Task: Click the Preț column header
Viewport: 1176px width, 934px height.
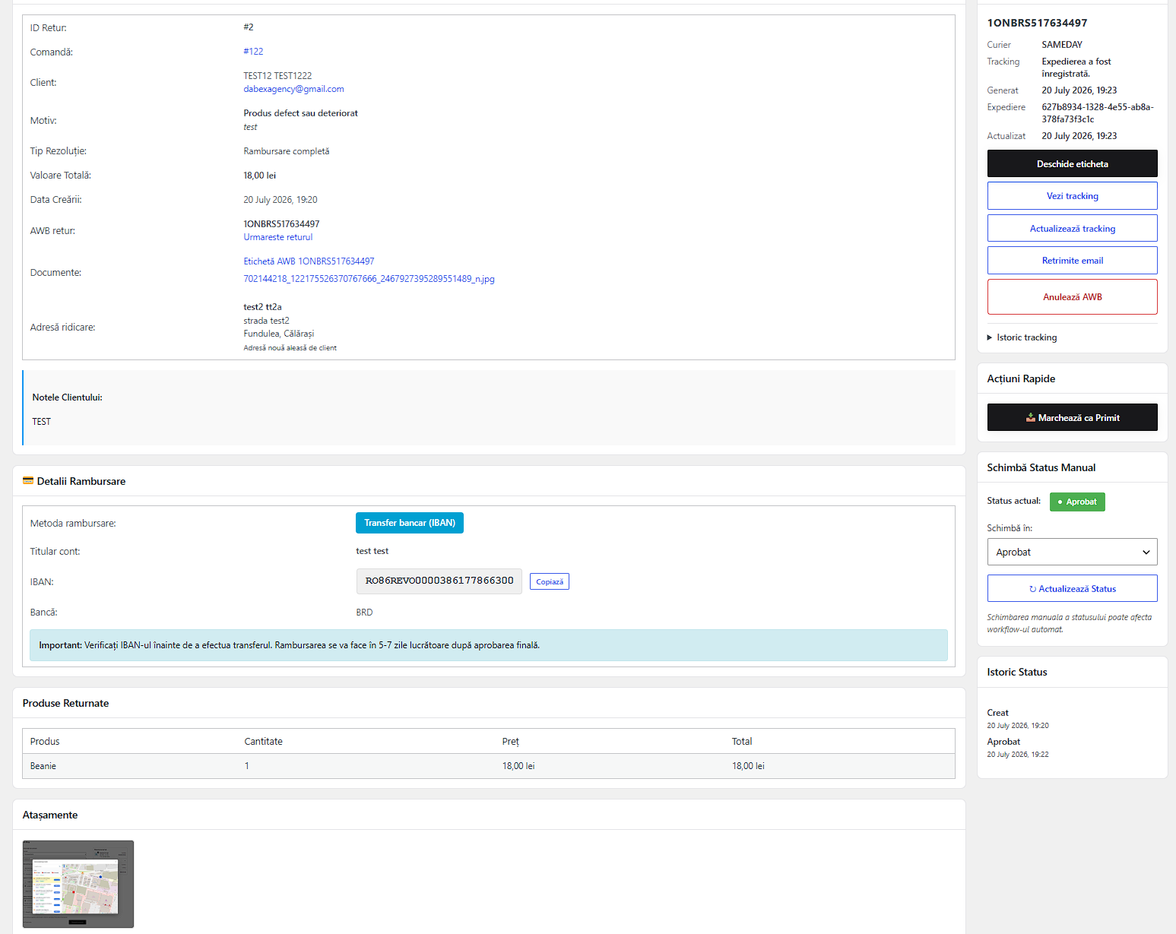Action: tap(510, 742)
